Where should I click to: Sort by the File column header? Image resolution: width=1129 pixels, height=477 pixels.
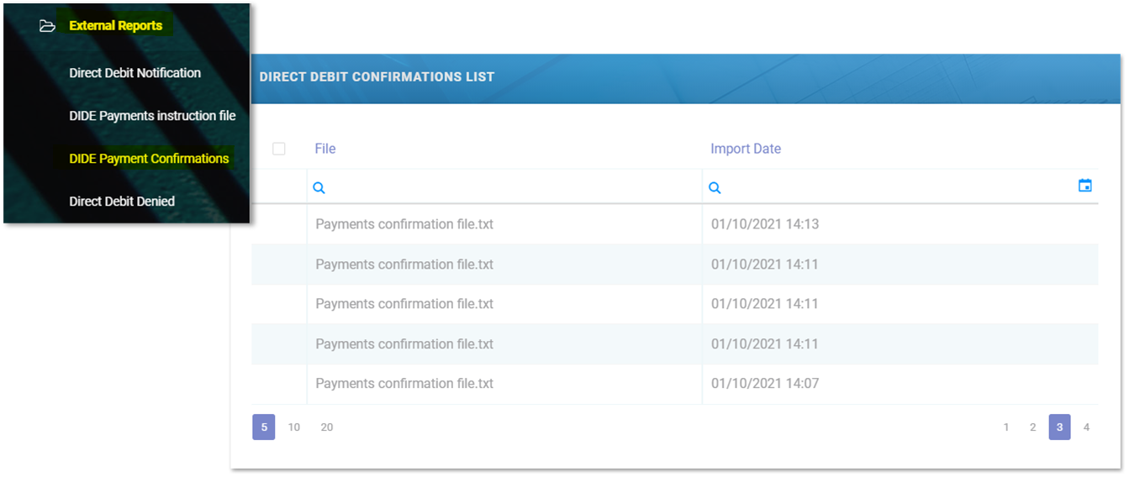pos(325,149)
